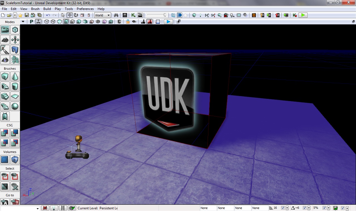The width and height of the screenshot is (356, 211).
Task: Toggle the eye show flags icon
Action: [134, 22]
